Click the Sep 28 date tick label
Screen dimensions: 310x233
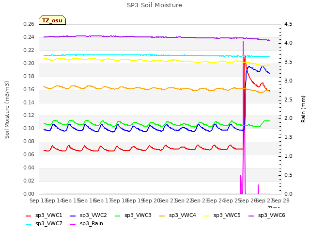click(281, 200)
